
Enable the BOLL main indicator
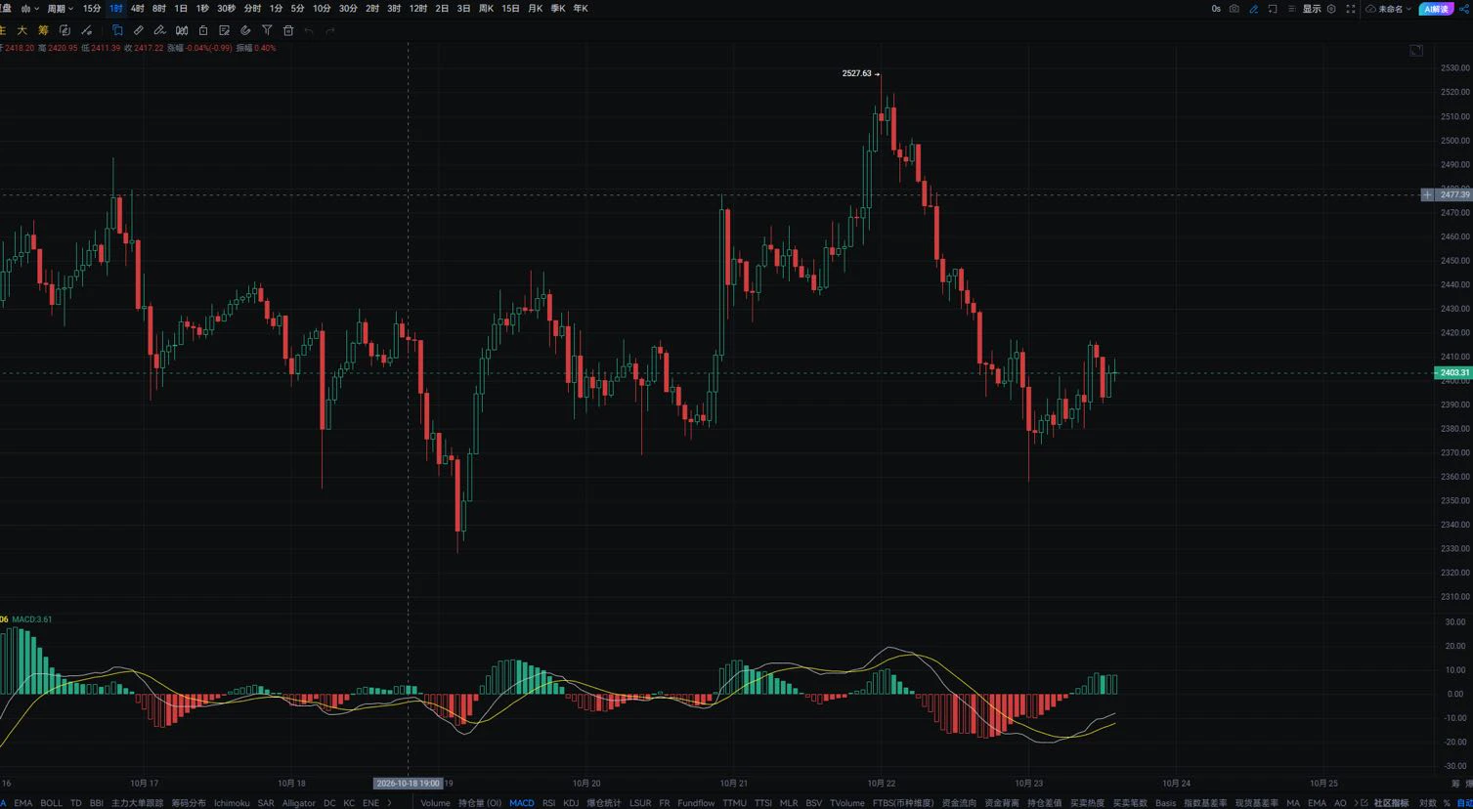coord(51,803)
